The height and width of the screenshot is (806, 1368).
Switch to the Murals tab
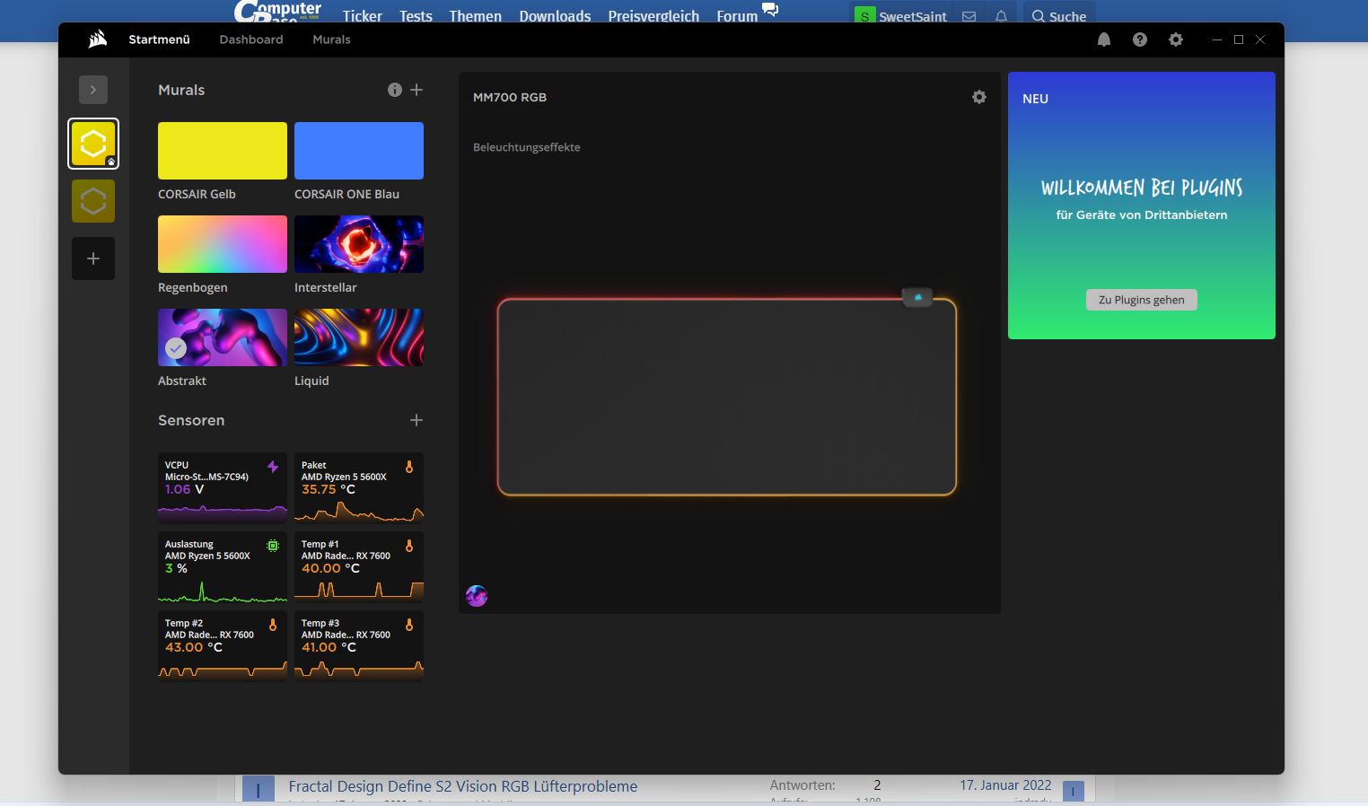click(x=331, y=39)
